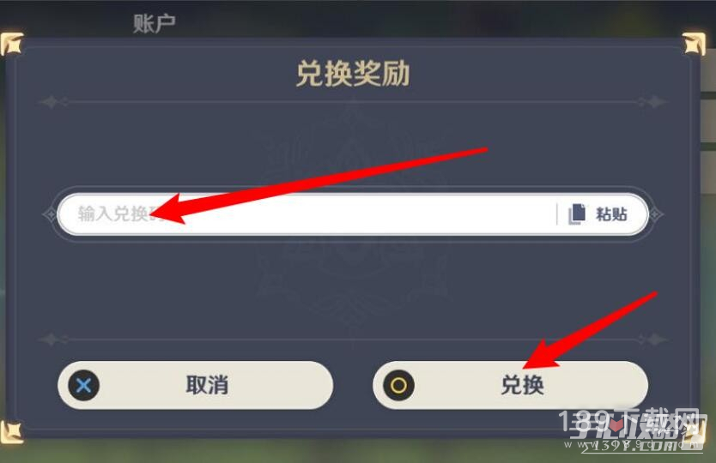This screenshot has width=716, height=463.
Task: Click the blue X cancel icon
Action: pos(83,386)
